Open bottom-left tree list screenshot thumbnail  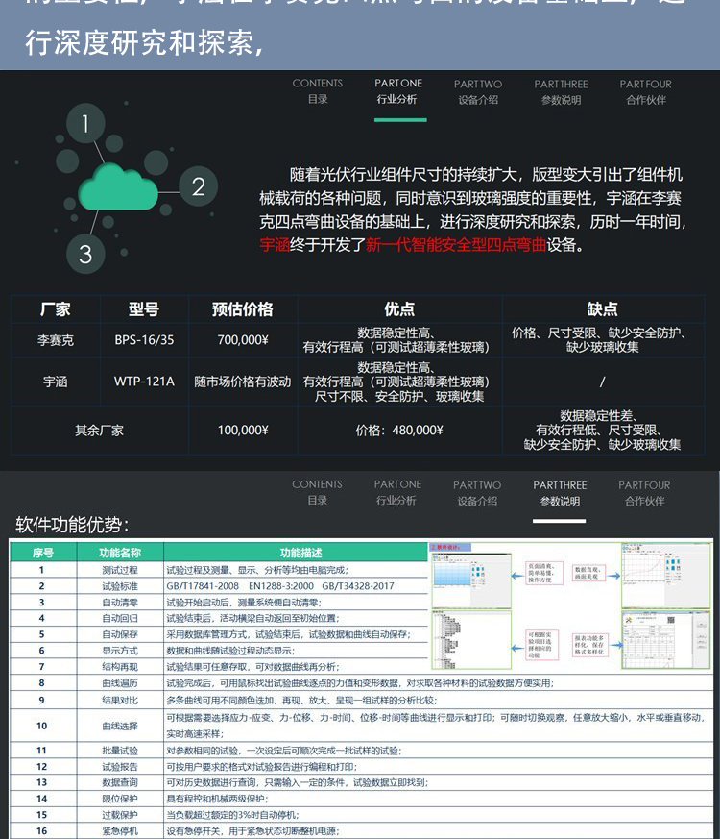(471, 639)
